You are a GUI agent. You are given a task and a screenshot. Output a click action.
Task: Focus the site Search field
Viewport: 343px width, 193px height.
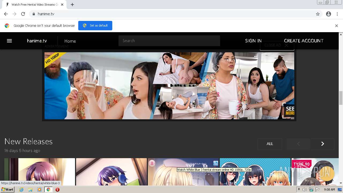click(169, 41)
